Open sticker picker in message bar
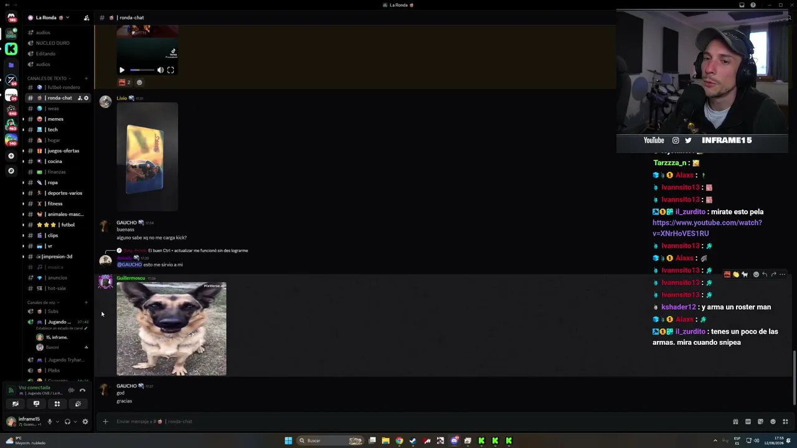This screenshot has width=797, height=448. point(760,421)
